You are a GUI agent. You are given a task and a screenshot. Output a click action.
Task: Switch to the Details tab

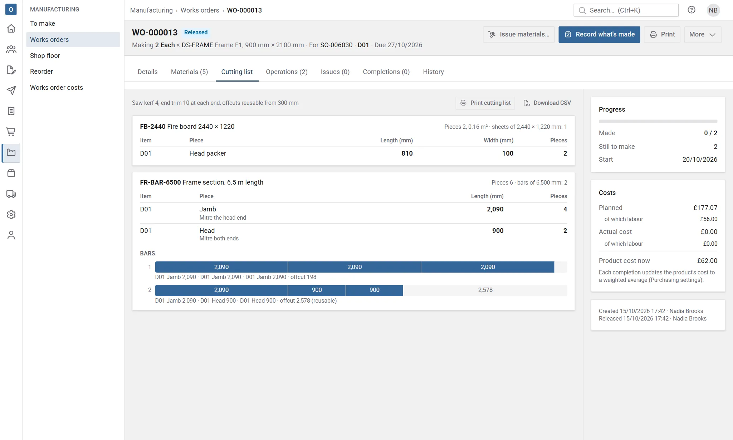147,72
